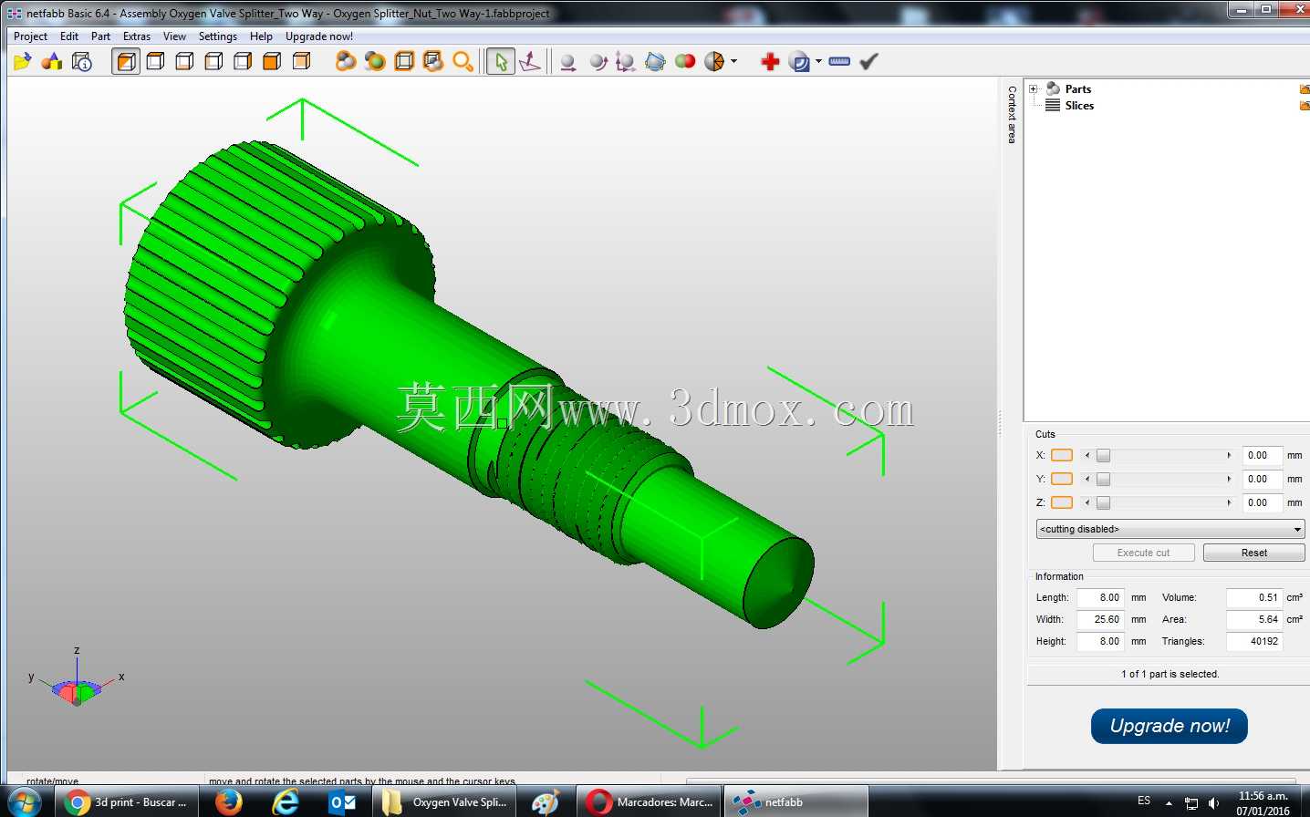Click the X cut value field
This screenshot has height=817, width=1310.
coord(1263,455)
